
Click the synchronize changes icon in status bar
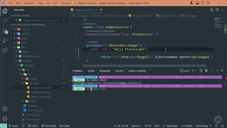coord(23,126)
